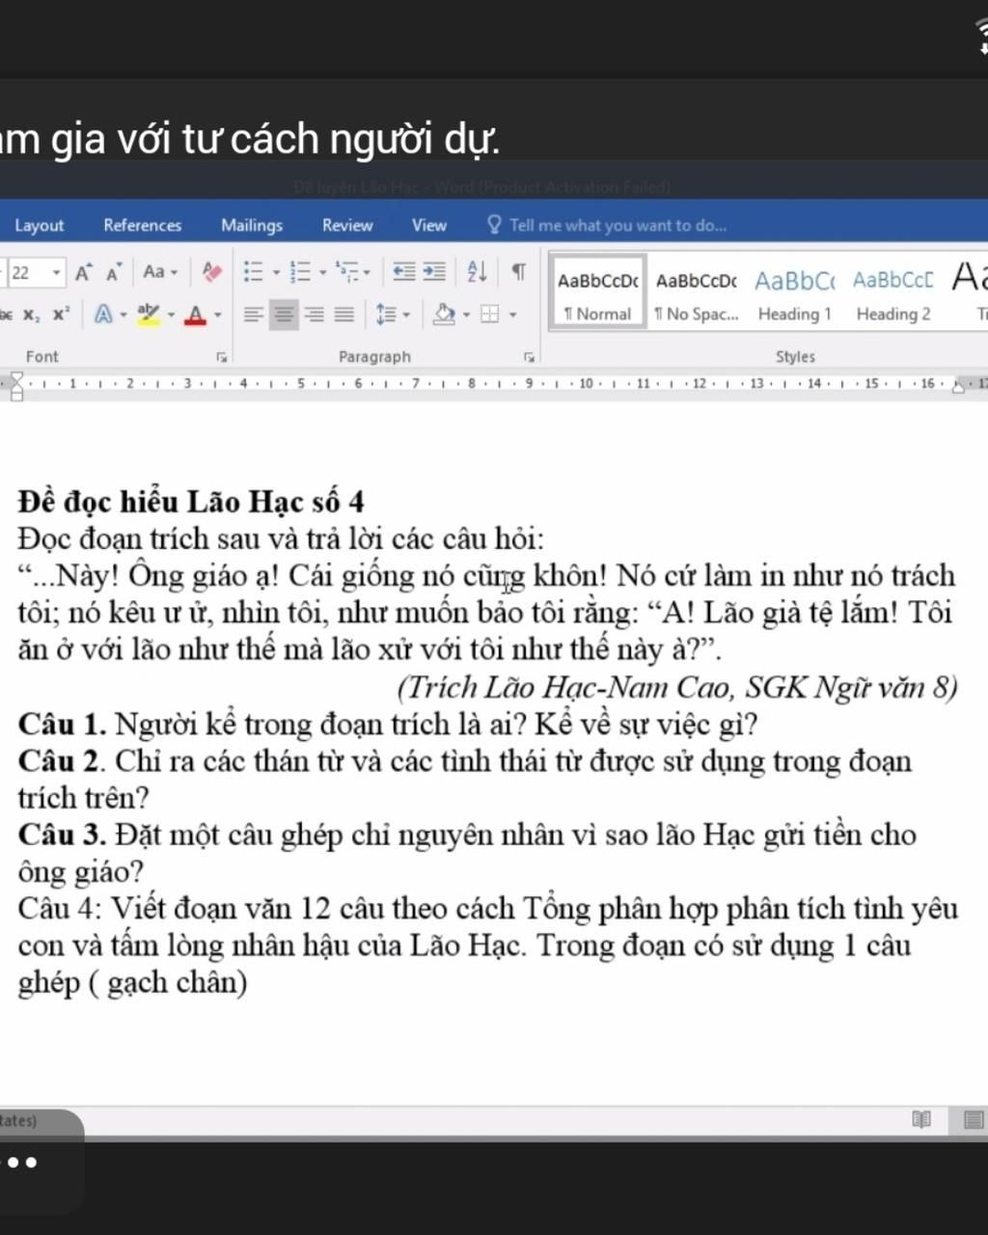Image resolution: width=988 pixels, height=1235 pixels.
Task: Apply the Heading 2 style
Action: point(893,293)
